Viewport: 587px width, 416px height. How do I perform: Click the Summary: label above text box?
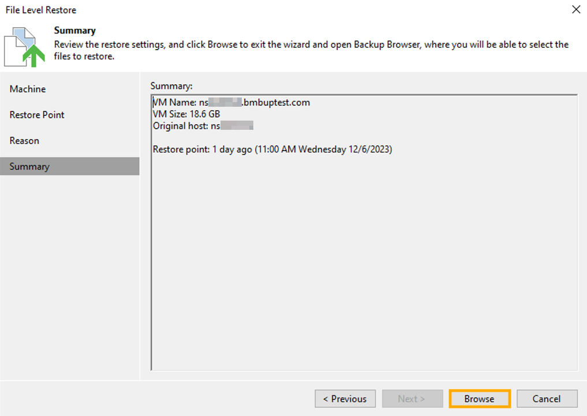[171, 86]
